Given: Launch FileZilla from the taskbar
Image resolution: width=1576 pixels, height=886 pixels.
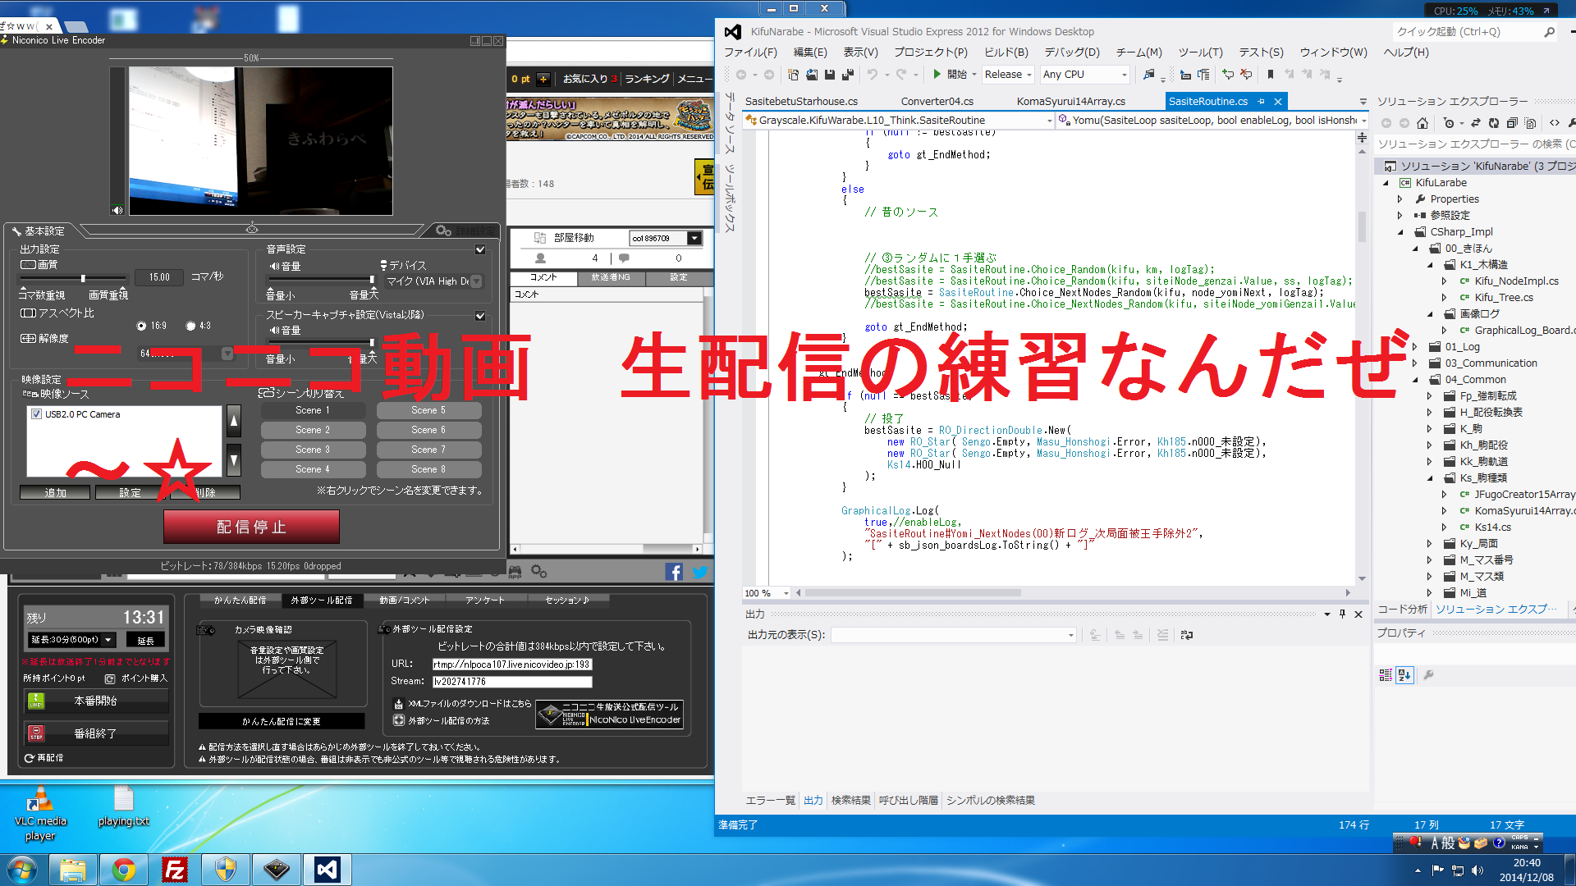Looking at the screenshot, I should pyautogui.click(x=175, y=869).
